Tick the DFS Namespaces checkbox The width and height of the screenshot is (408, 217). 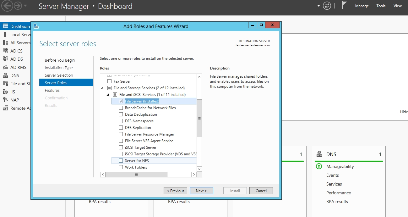tap(121, 121)
